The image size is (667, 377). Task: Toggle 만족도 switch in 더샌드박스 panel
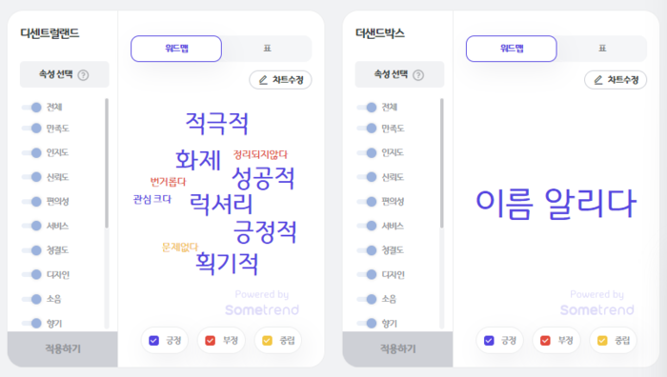pos(367,128)
